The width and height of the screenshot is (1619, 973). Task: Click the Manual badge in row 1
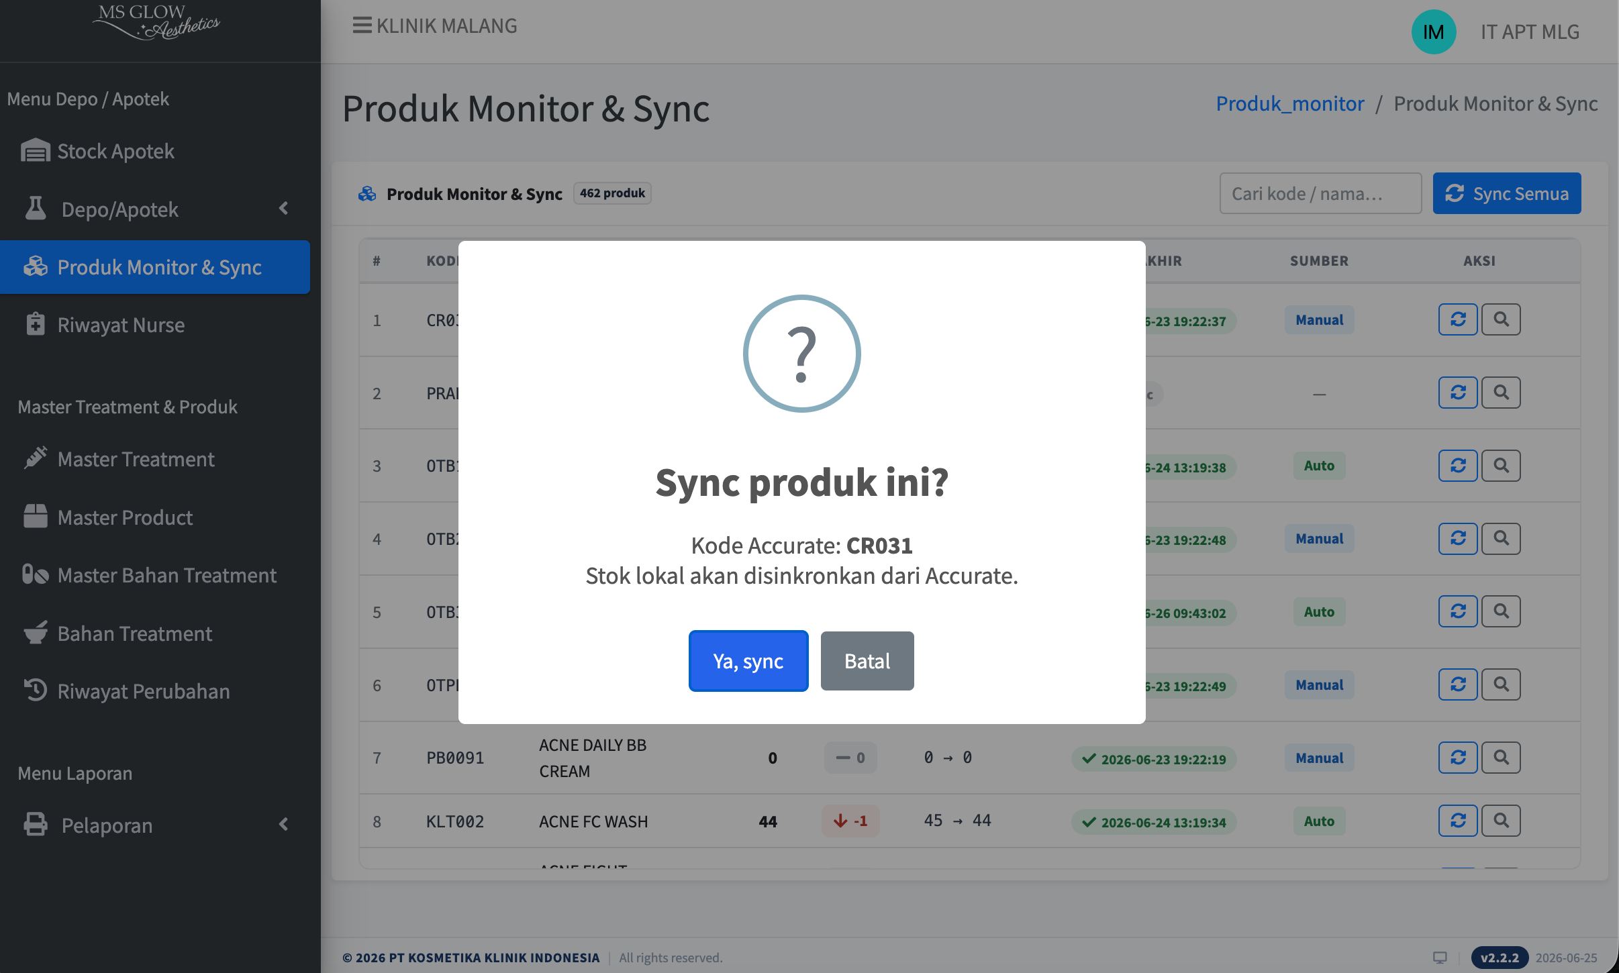coord(1319,320)
